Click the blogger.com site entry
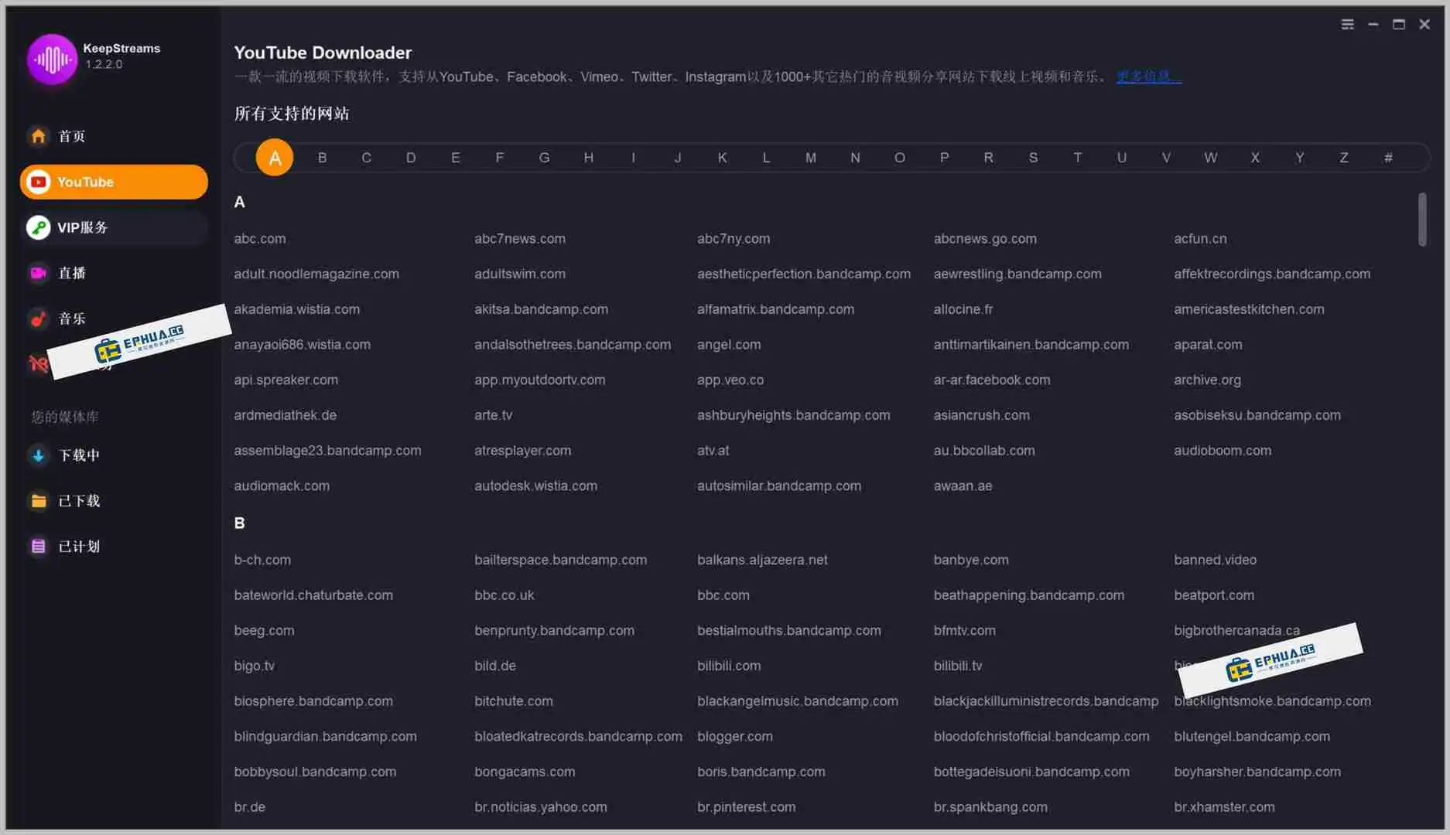Viewport: 1450px width, 835px height. pyautogui.click(x=734, y=736)
